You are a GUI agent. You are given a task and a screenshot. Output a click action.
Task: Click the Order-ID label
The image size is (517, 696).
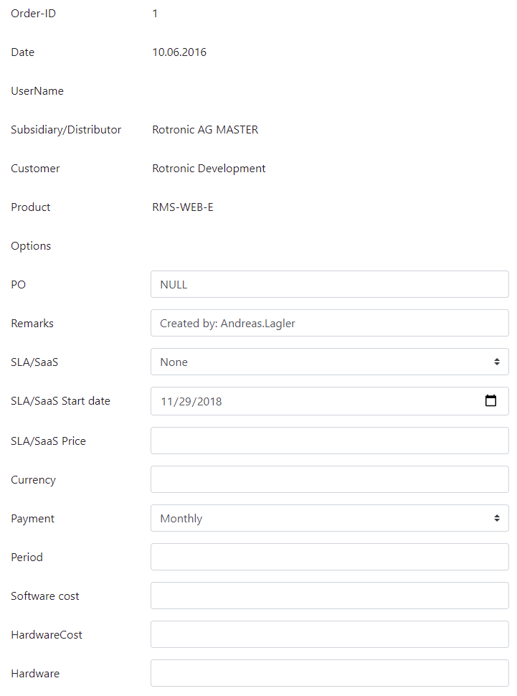click(x=33, y=14)
